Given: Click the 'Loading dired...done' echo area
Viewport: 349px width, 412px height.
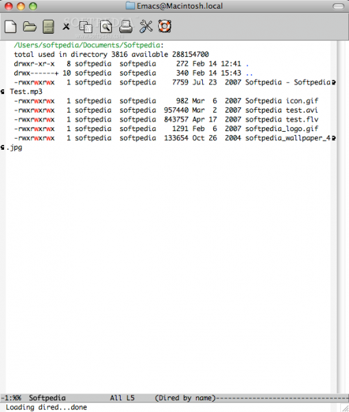Looking at the screenshot, I should click(x=46, y=407).
